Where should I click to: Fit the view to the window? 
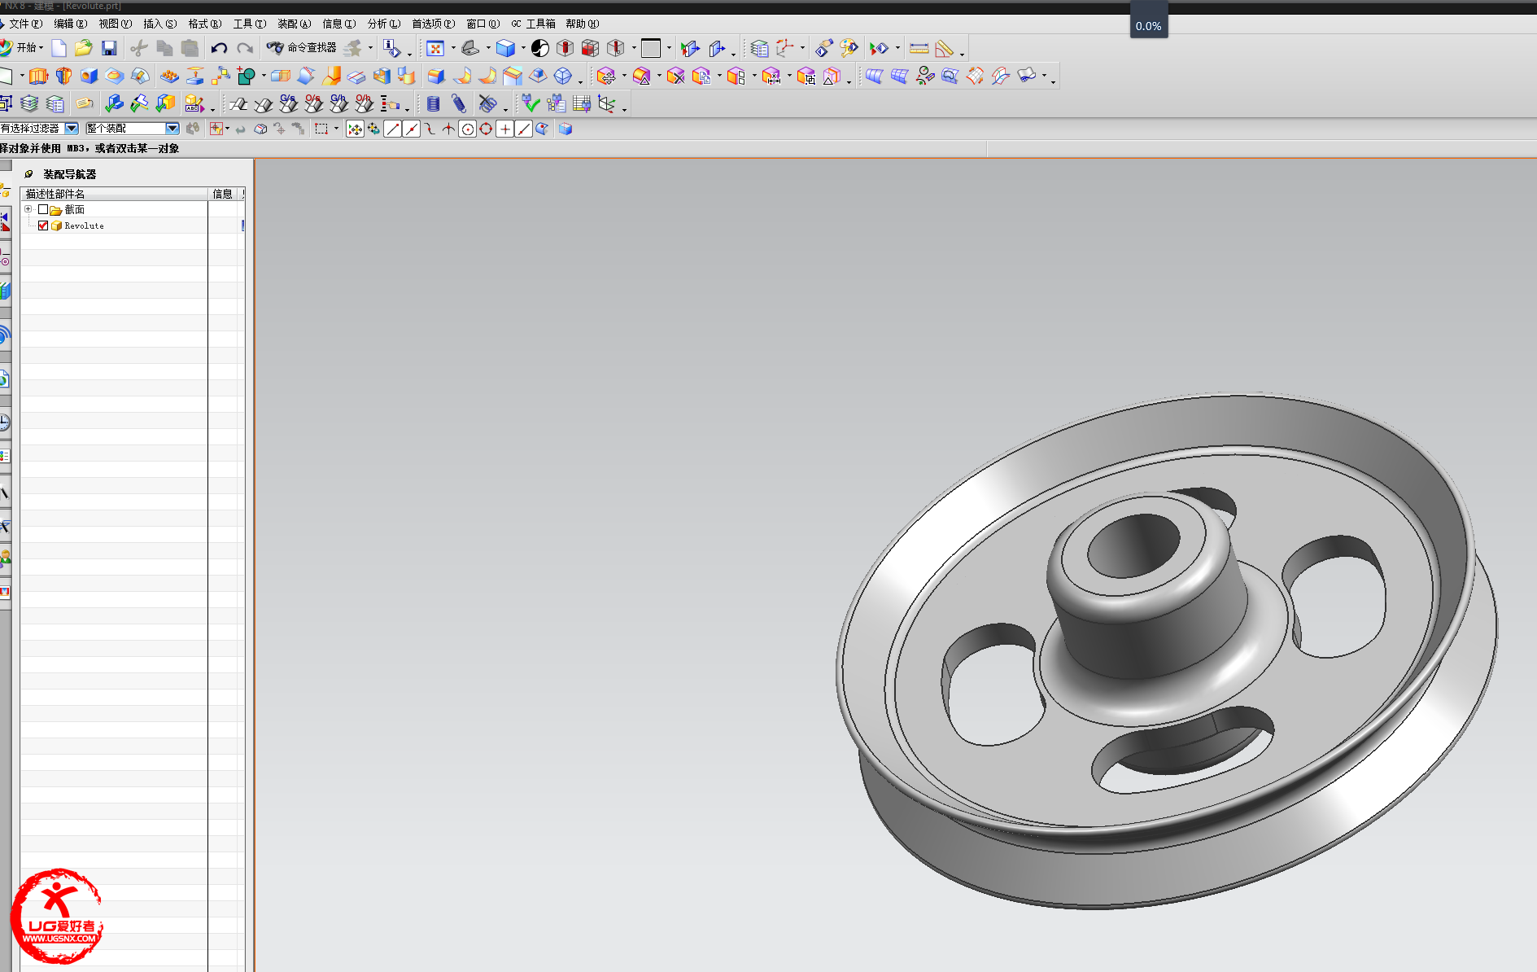[x=435, y=49]
